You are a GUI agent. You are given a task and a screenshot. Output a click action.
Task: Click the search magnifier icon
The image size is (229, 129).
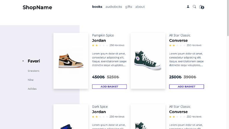pos(194,7)
